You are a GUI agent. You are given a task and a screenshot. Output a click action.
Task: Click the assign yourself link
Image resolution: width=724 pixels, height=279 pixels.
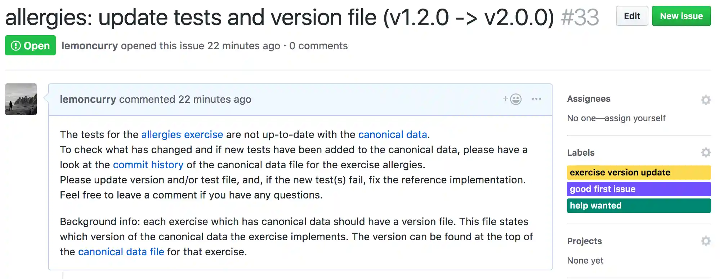pos(635,118)
